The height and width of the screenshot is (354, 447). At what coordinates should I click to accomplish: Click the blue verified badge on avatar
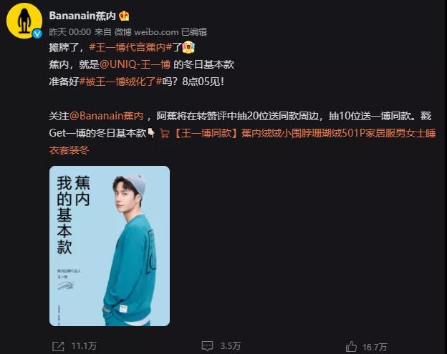(x=37, y=34)
